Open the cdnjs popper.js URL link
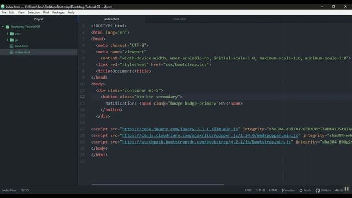The height and width of the screenshot is (198, 352). (210, 135)
